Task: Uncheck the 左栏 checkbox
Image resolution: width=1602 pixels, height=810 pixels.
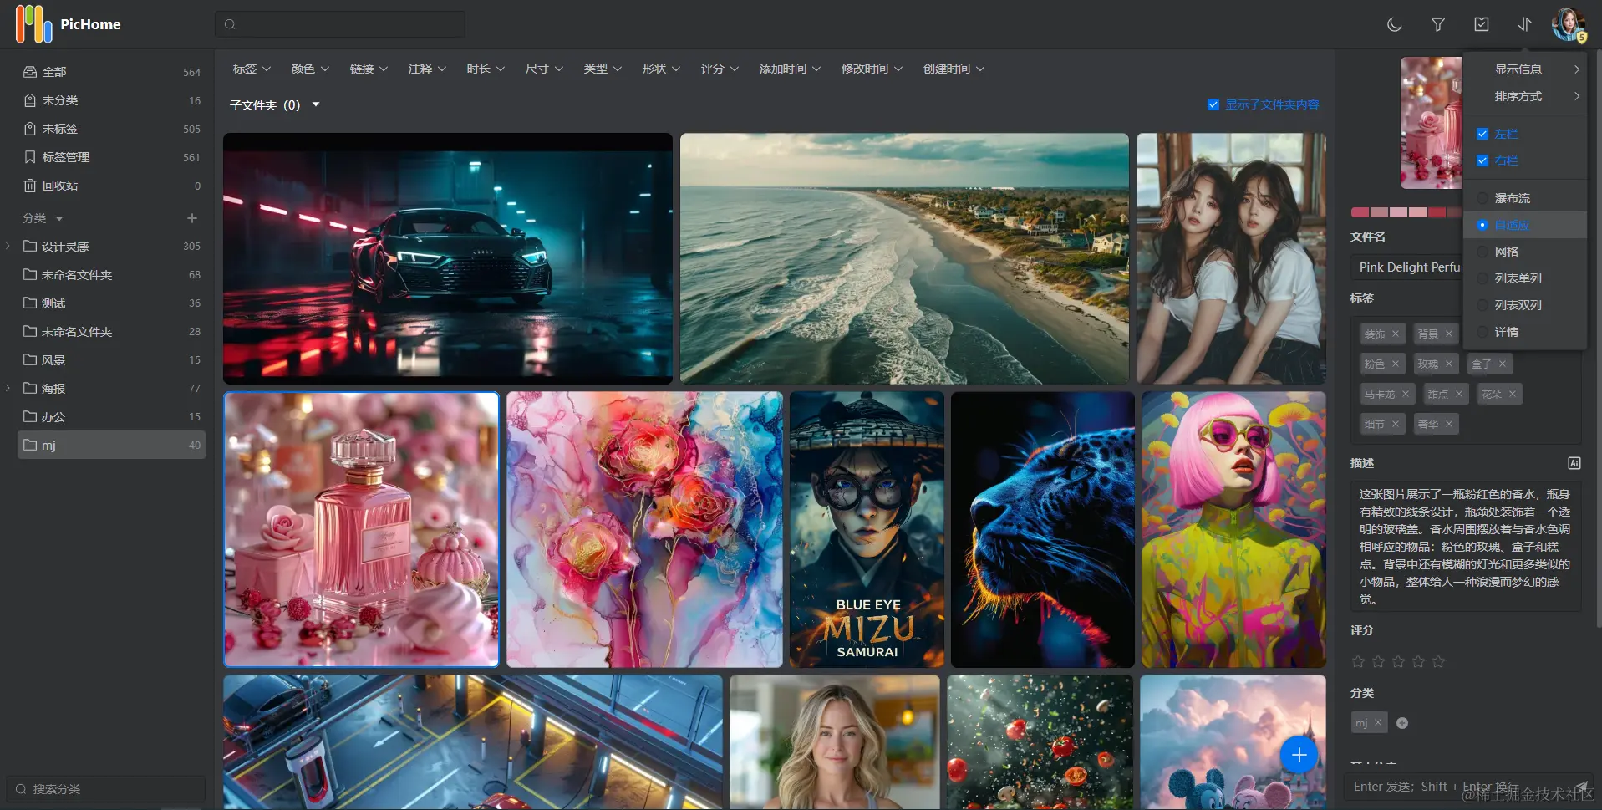Action: (1482, 134)
